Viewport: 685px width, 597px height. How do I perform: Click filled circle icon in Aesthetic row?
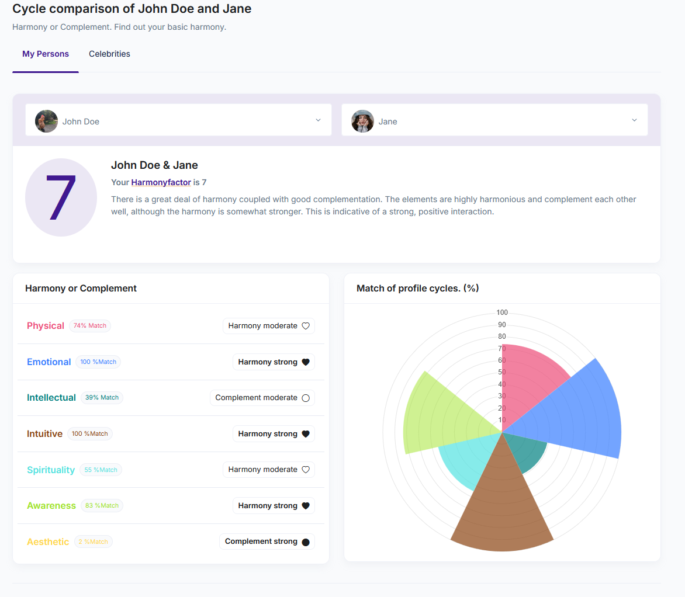pos(306,542)
